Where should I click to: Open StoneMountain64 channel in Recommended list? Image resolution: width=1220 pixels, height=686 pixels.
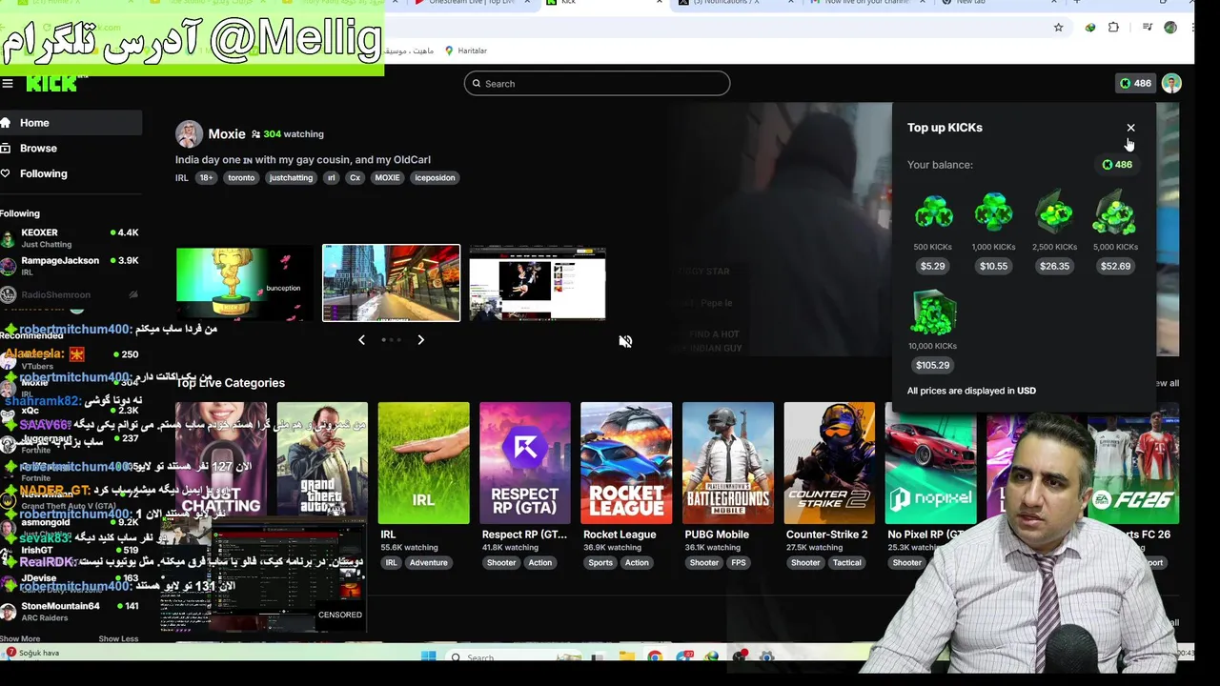71,612
